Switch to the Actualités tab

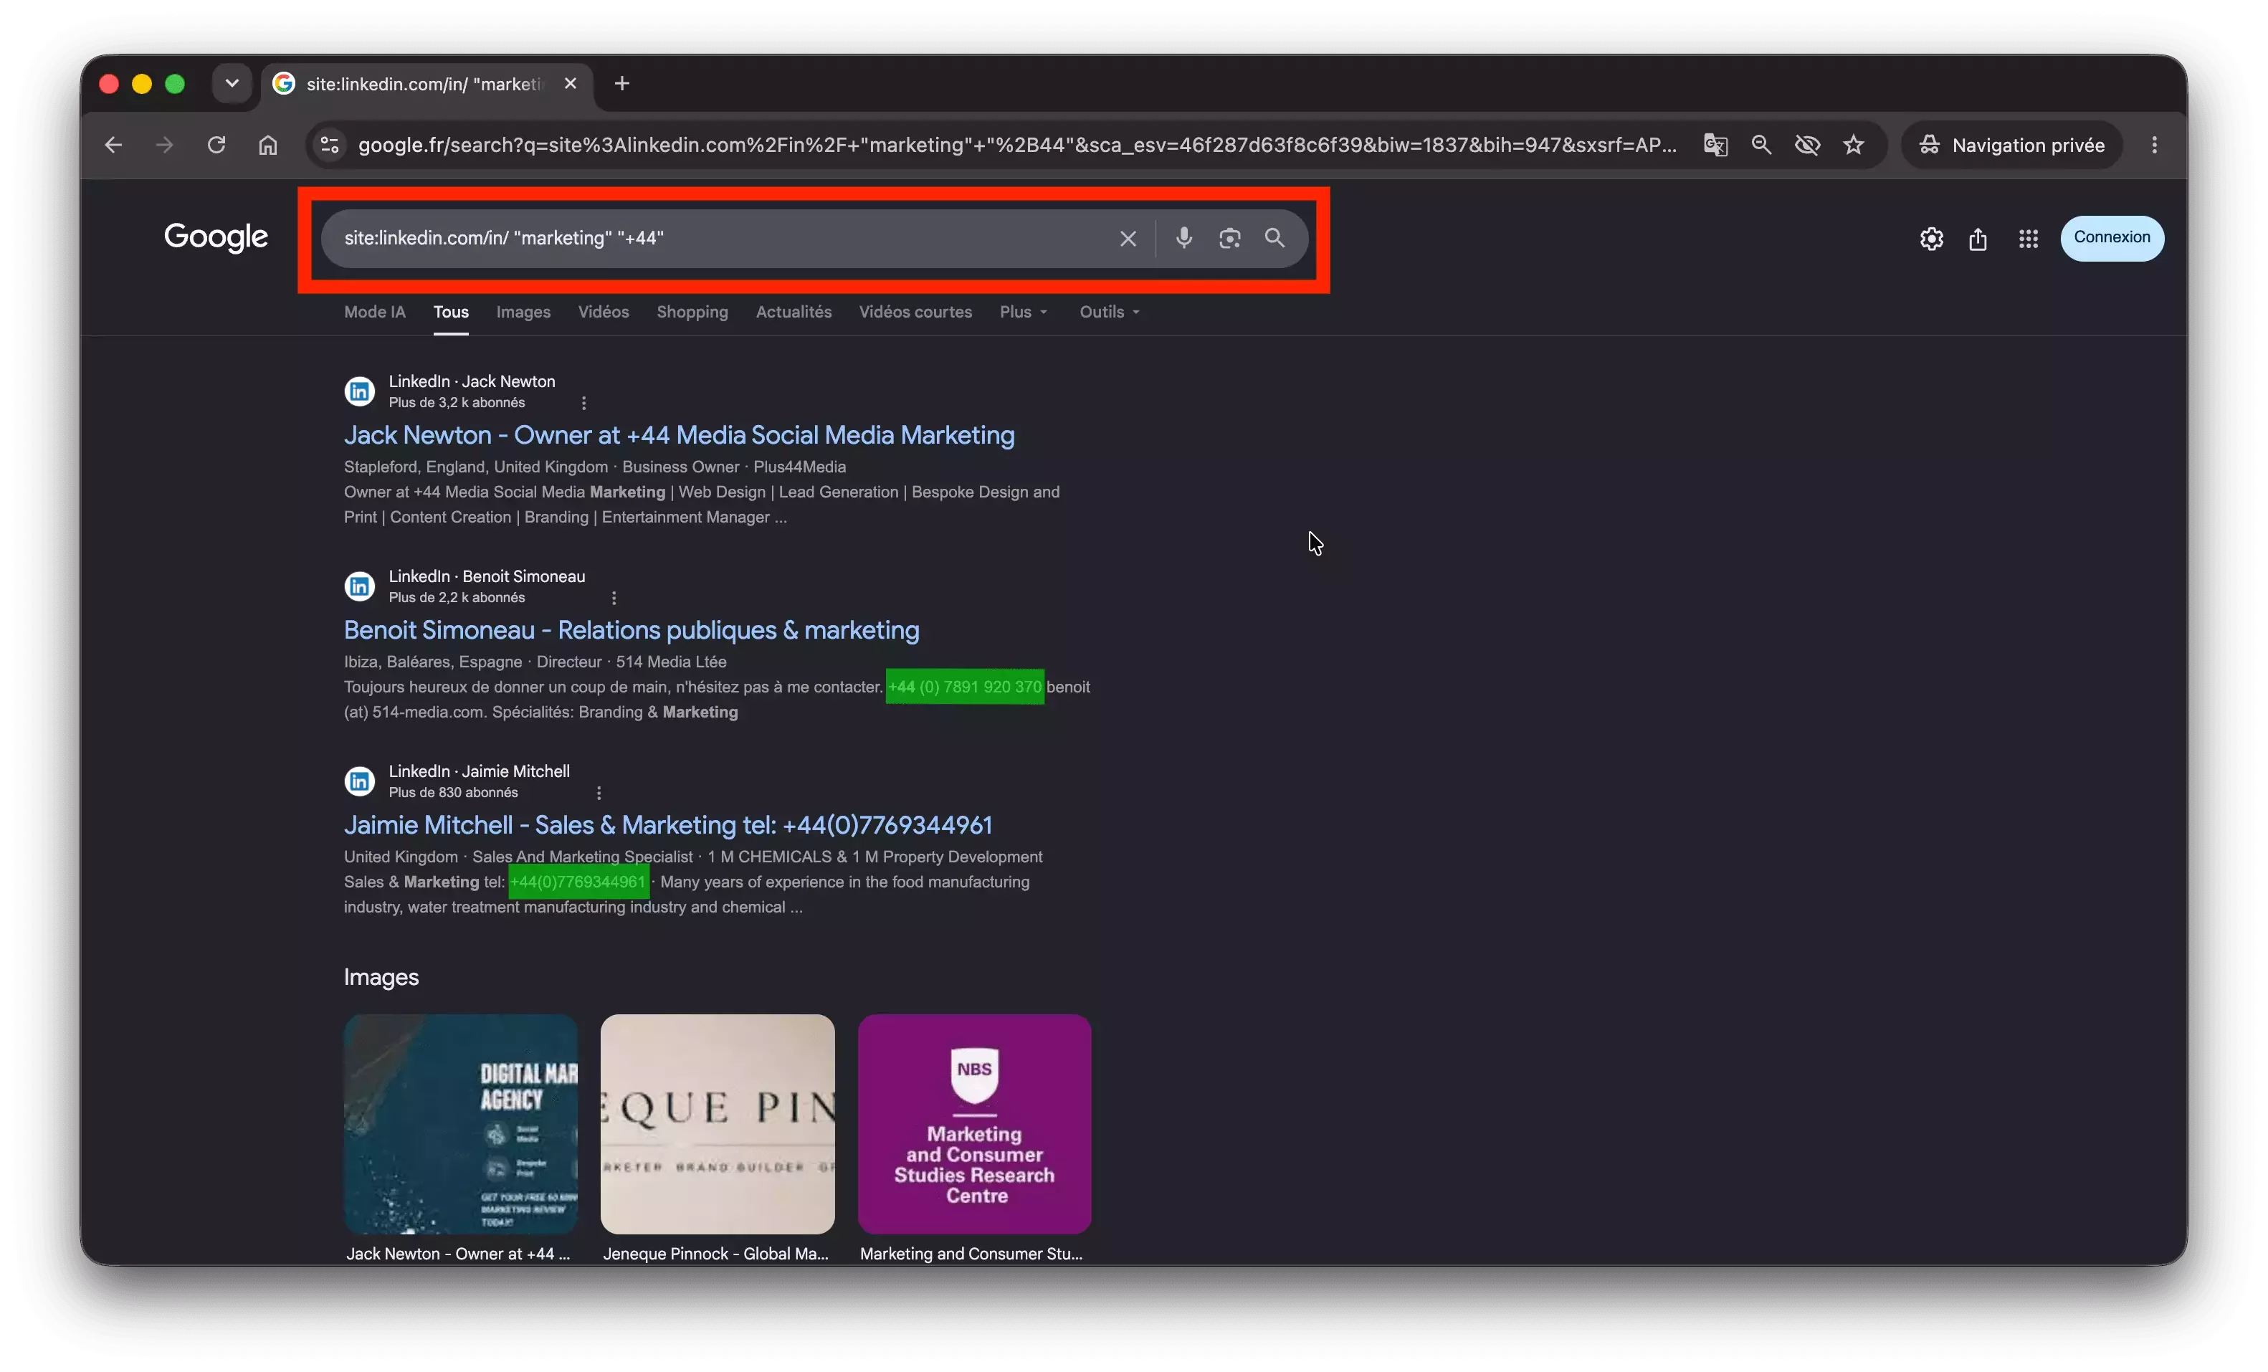coord(794,312)
